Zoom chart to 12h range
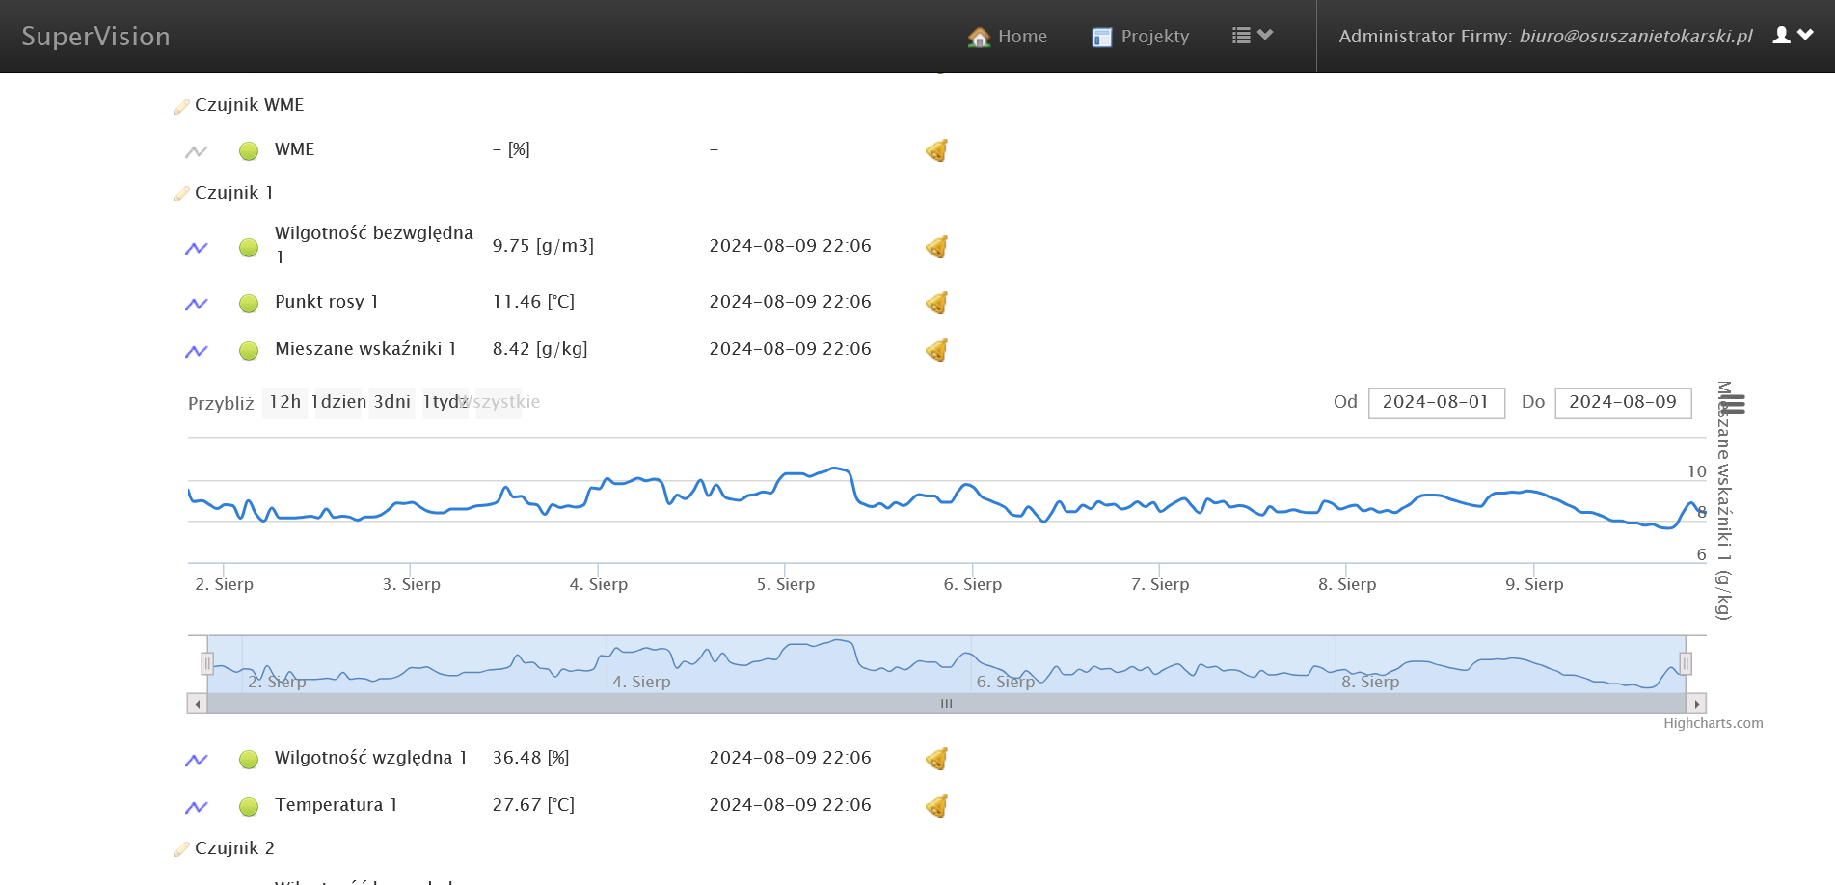The image size is (1835, 885). coord(284,402)
